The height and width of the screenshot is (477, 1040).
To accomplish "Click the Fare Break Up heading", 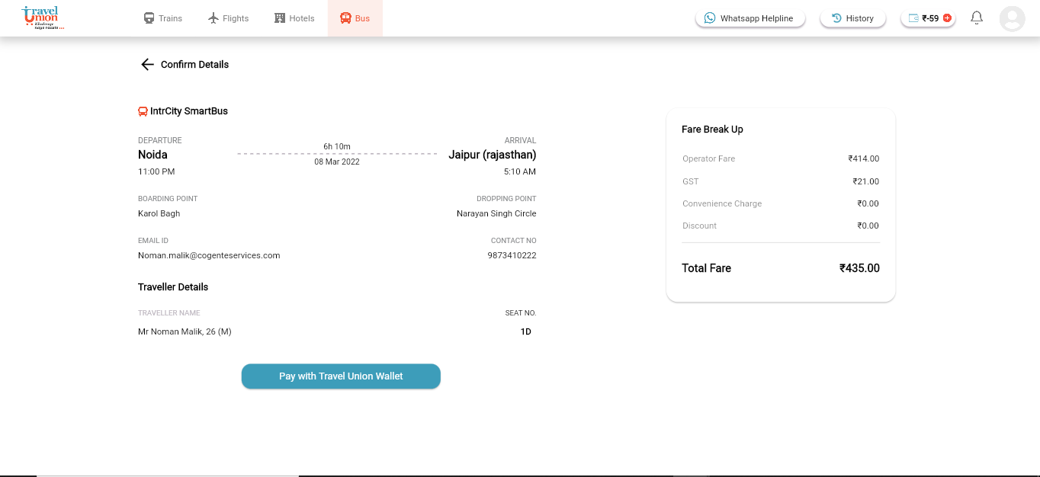I will pos(712,130).
